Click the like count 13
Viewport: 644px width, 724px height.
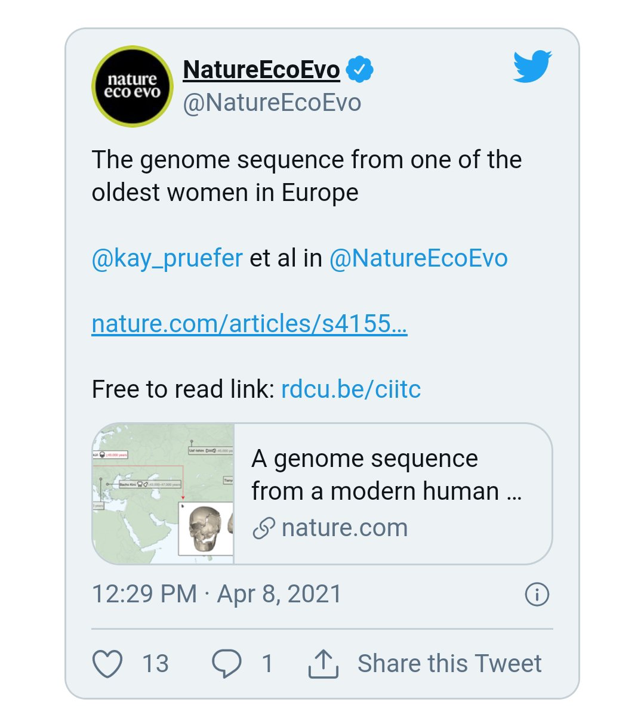155,664
